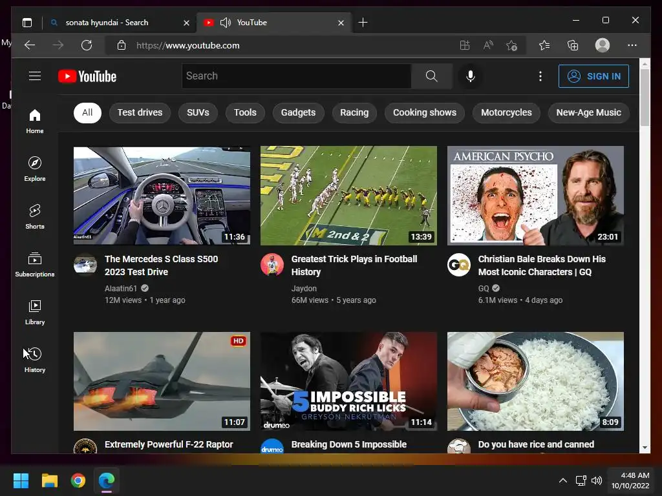Go to Home in the sidebar
This screenshot has width=662, height=496.
35,121
